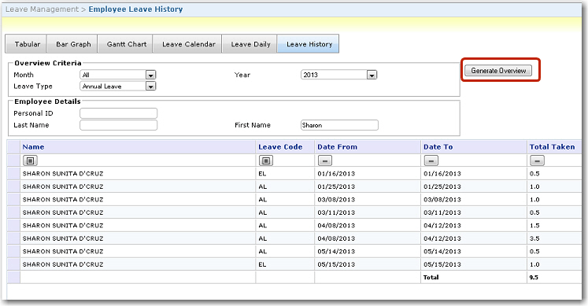Click the filter icon under Leave Code column
Image resolution: width=588 pixels, height=306 pixels.
point(266,160)
